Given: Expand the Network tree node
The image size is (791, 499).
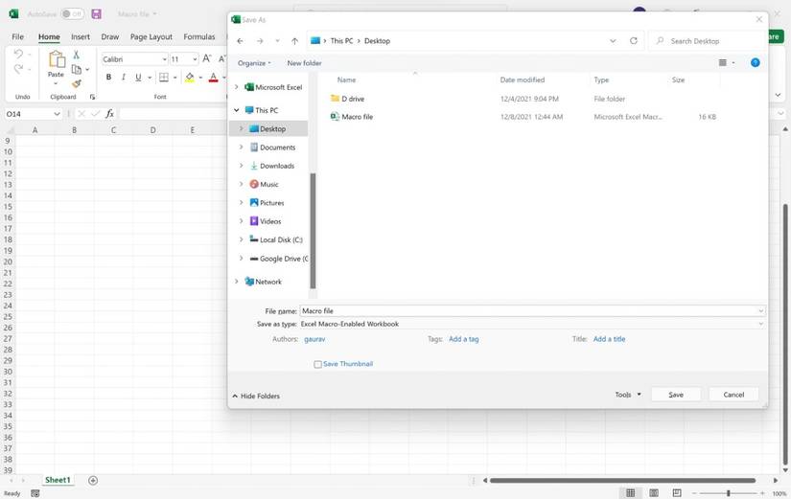Looking at the screenshot, I should click(x=237, y=282).
